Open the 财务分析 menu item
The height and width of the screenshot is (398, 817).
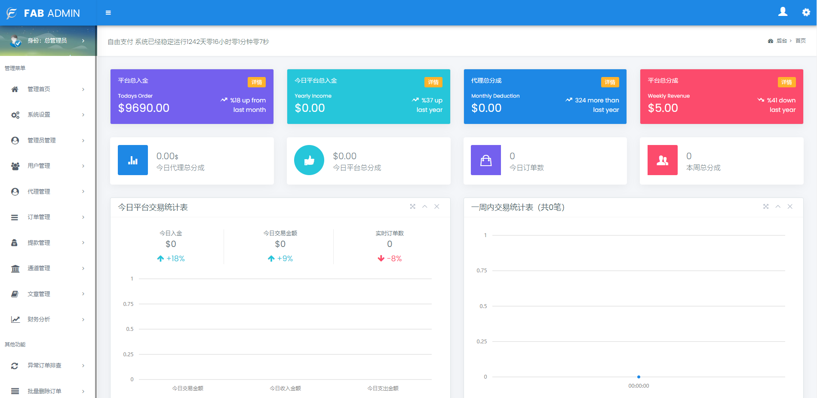48,320
